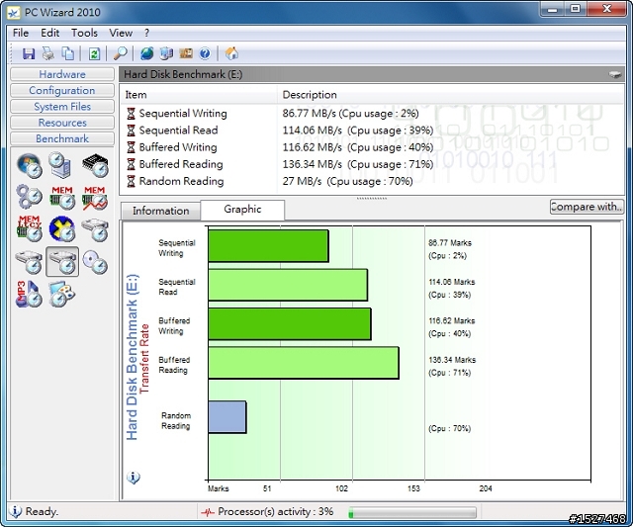Viewport: 633px width, 527px height.
Task: Select the first hard disk benchmark icon in fourth row
Action: [x=29, y=262]
